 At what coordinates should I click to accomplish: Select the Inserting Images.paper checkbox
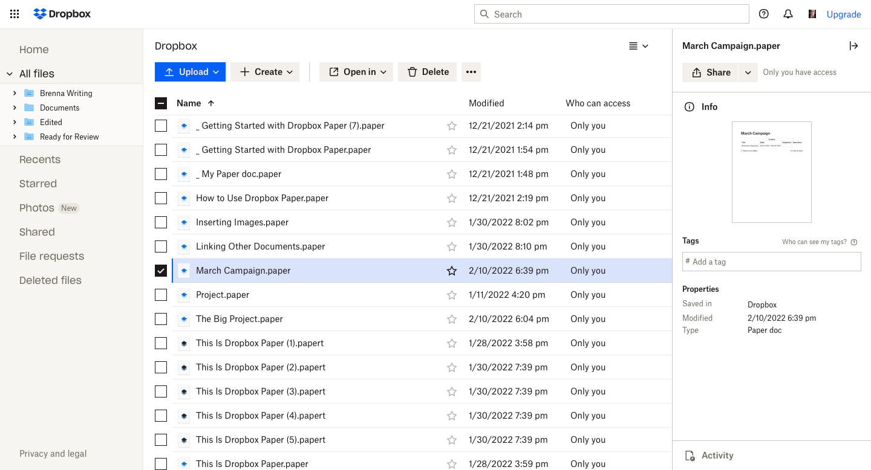[x=161, y=222]
